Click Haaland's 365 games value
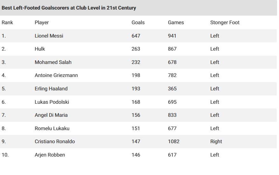Screen dimensions: 279x175 [172, 89]
